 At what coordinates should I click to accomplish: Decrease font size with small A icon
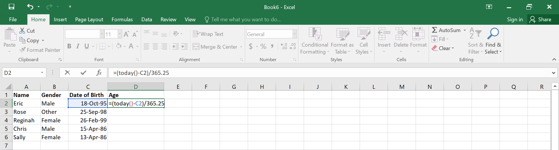135,34
